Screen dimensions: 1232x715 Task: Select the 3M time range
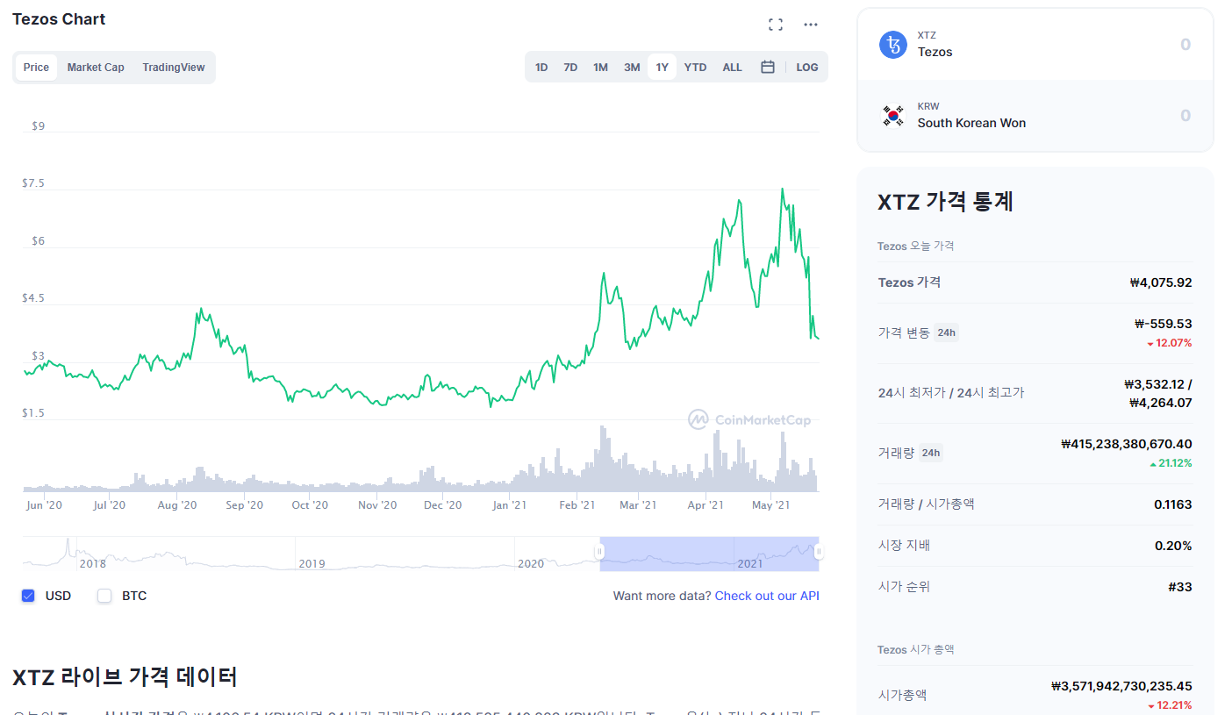632,68
